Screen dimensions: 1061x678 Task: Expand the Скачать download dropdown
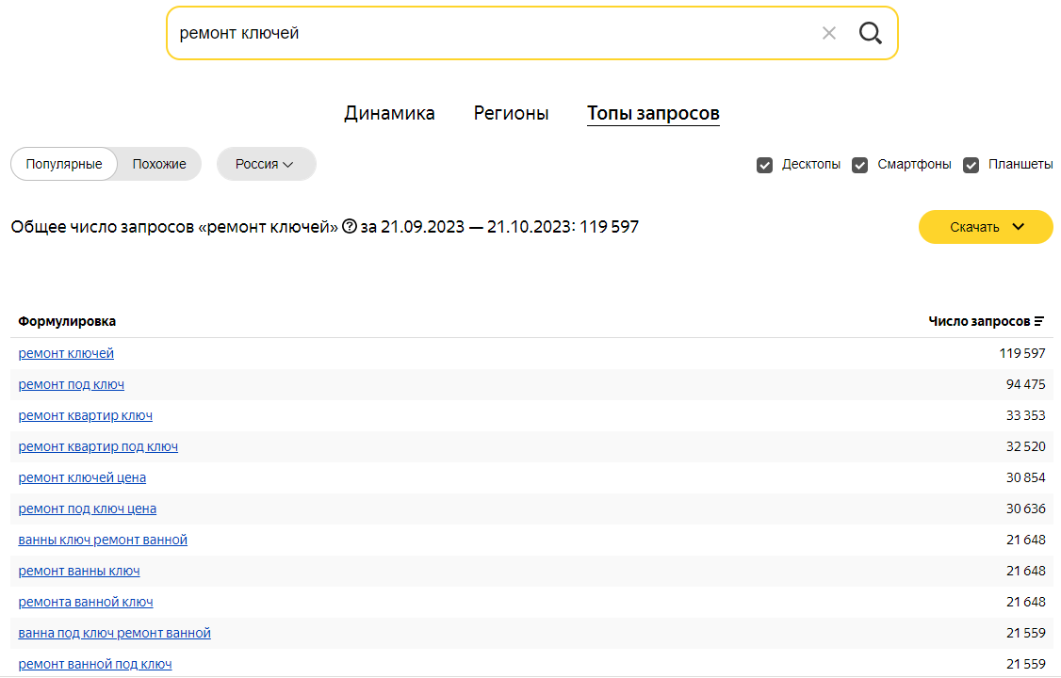point(986,227)
